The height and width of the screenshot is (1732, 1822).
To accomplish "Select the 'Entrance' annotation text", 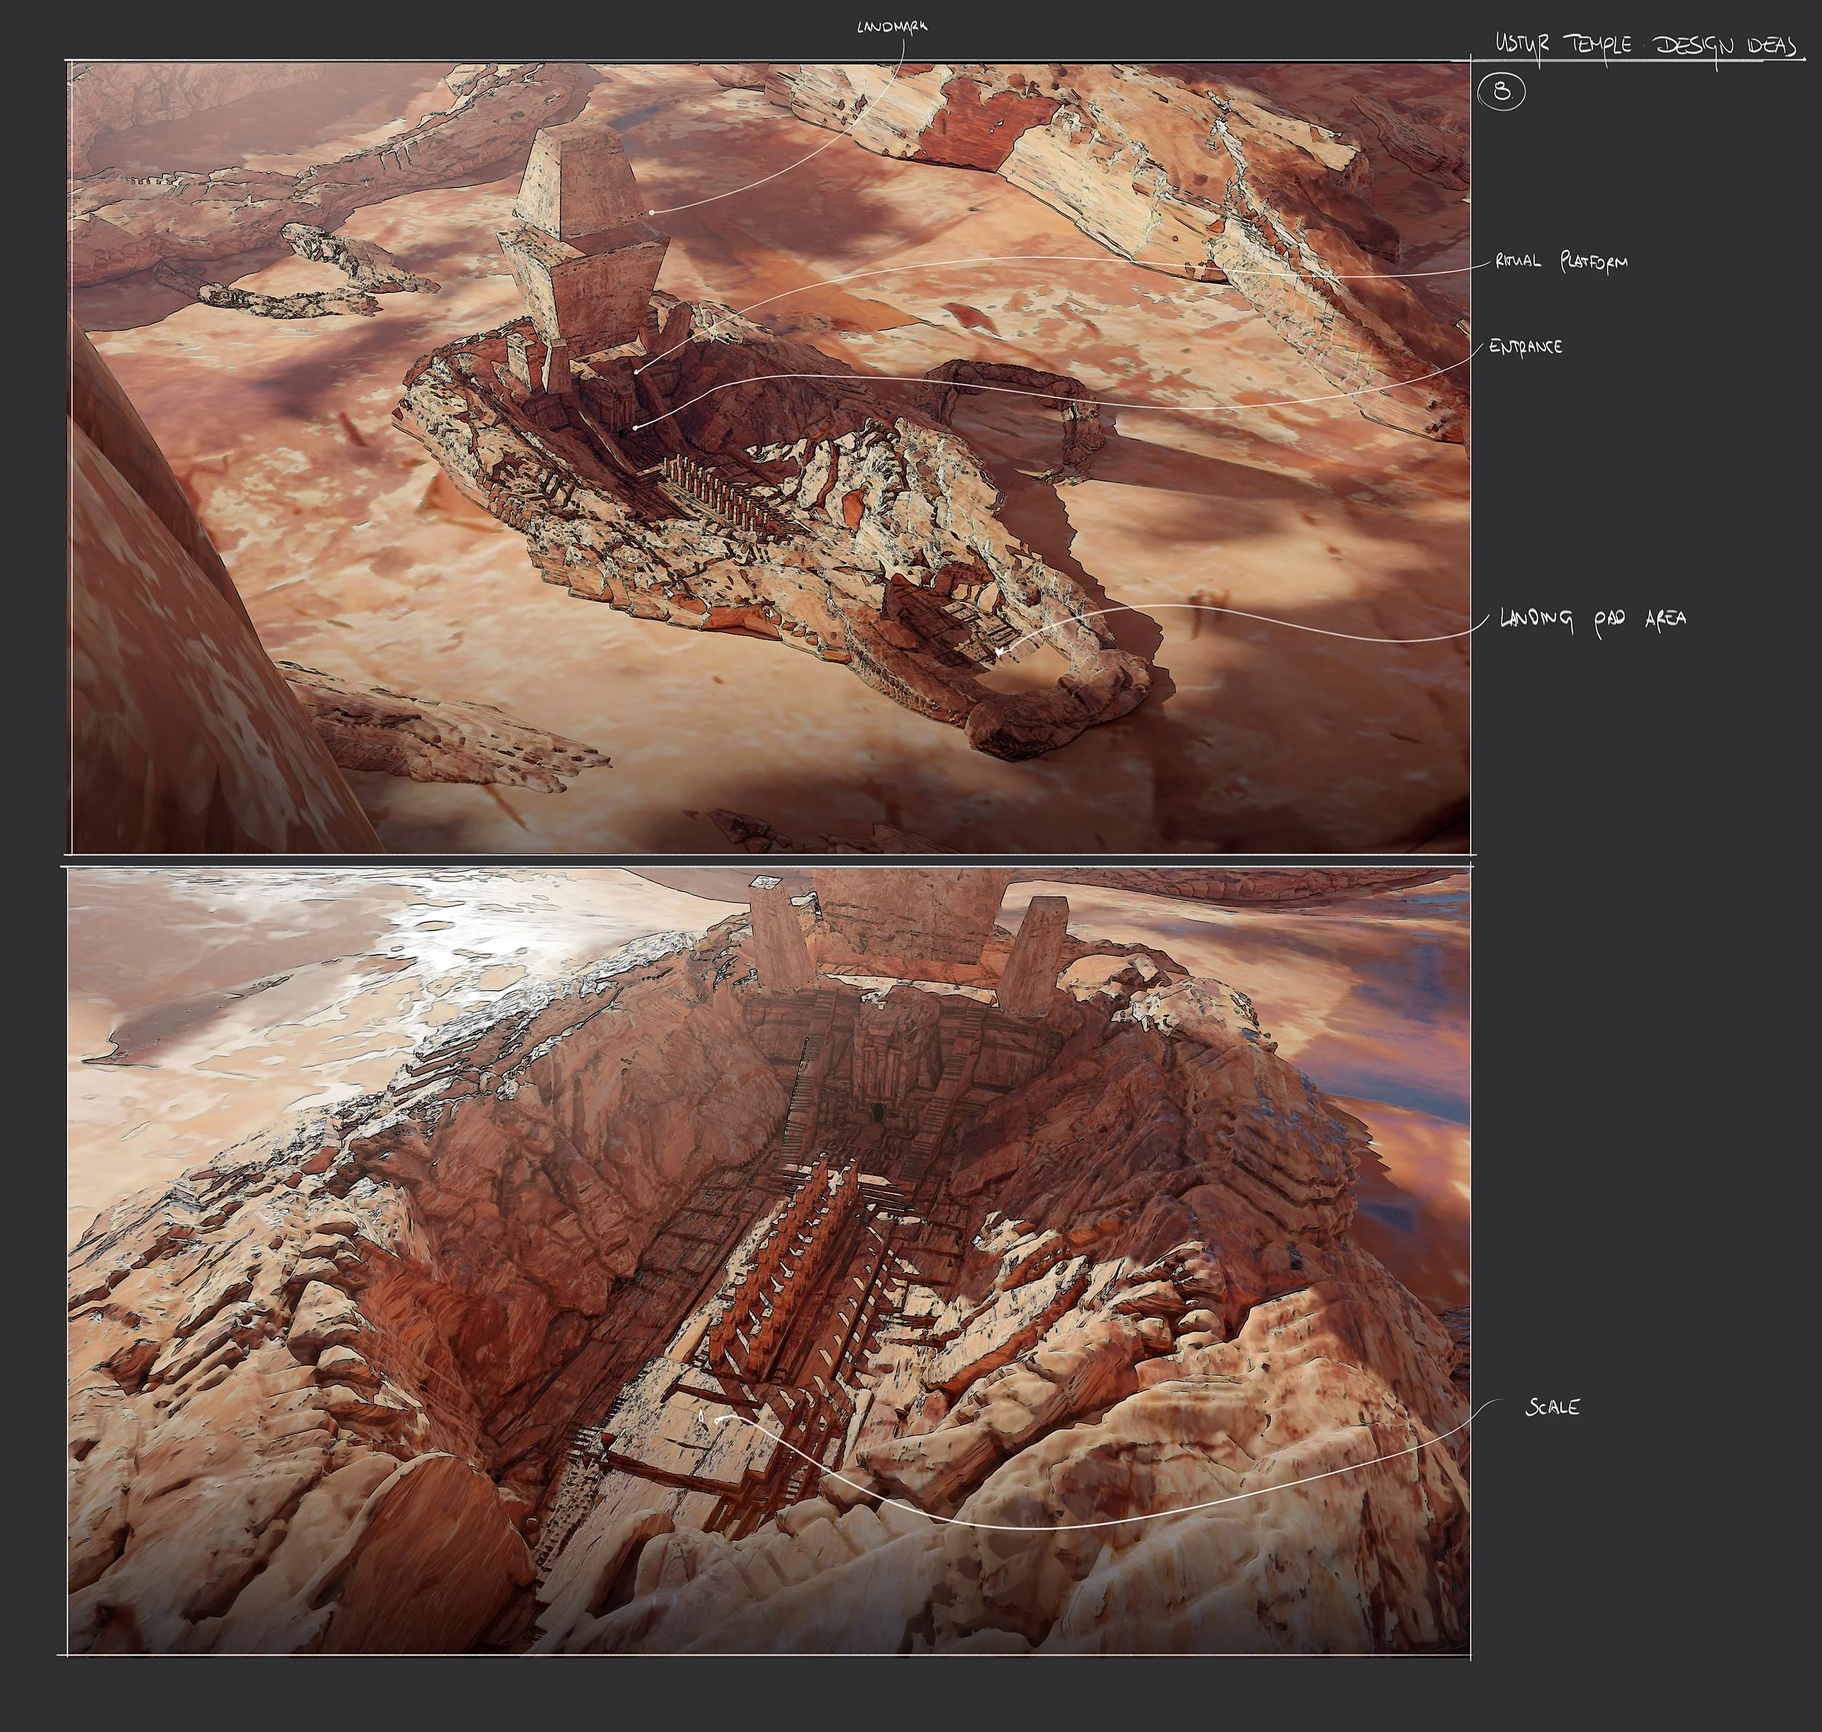I will click(x=1525, y=347).
